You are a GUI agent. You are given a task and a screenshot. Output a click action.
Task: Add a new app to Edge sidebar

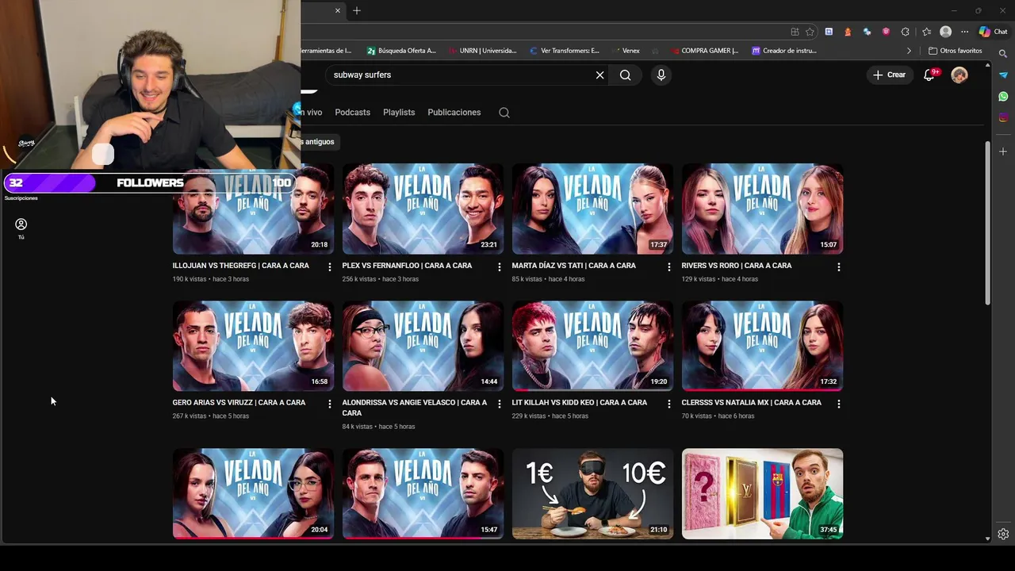click(x=1003, y=151)
